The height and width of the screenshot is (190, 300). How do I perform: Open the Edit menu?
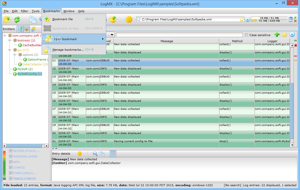(15, 11)
